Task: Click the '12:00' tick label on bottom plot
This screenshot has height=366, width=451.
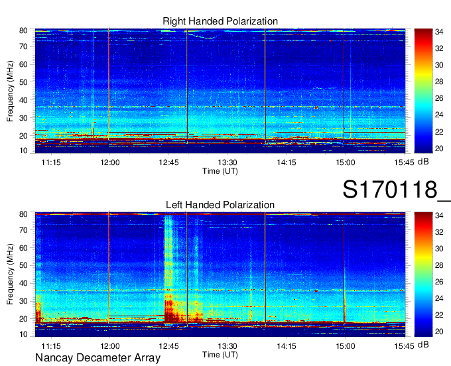Action: tap(110, 346)
